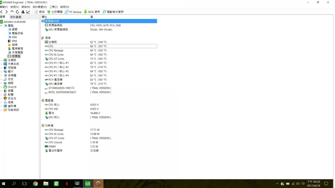335x188 pixels.
Task: Open PC Backup from the toolbar
Action: click(74, 12)
